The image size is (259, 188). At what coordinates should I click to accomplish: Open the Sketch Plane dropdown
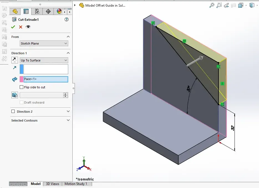point(44,43)
